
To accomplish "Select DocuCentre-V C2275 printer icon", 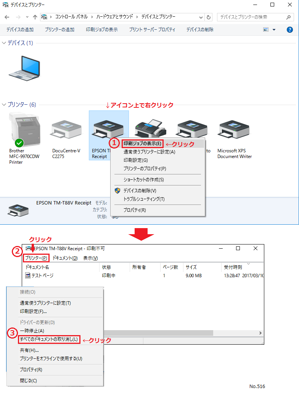I will tap(66, 129).
